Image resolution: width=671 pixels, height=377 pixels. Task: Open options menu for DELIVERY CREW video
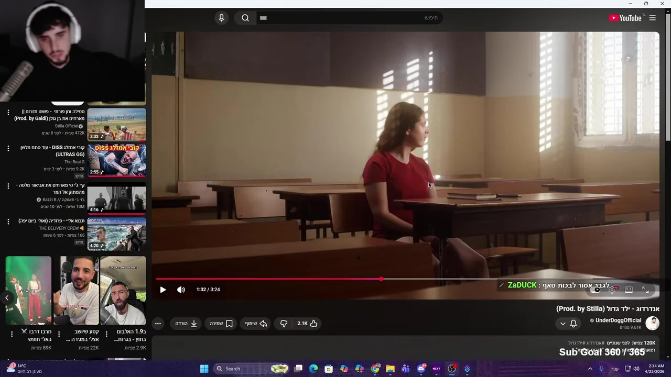(x=8, y=222)
